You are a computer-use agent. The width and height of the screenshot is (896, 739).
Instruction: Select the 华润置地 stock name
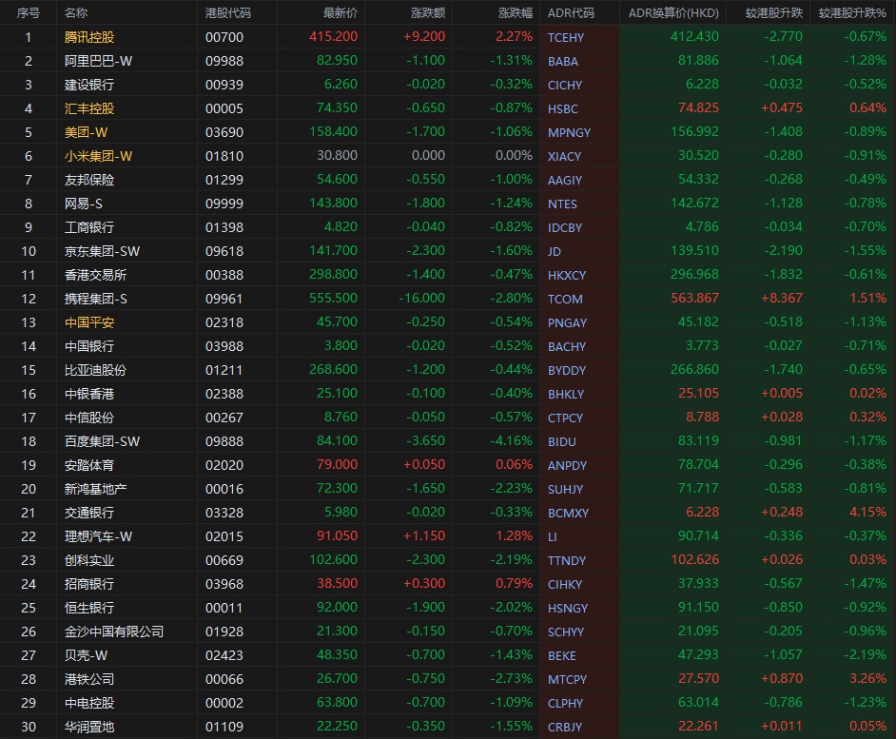pyautogui.click(x=89, y=727)
